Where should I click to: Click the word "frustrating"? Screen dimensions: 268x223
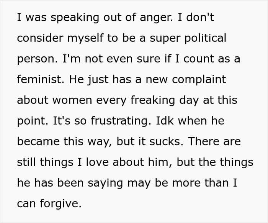click(x=121, y=121)
